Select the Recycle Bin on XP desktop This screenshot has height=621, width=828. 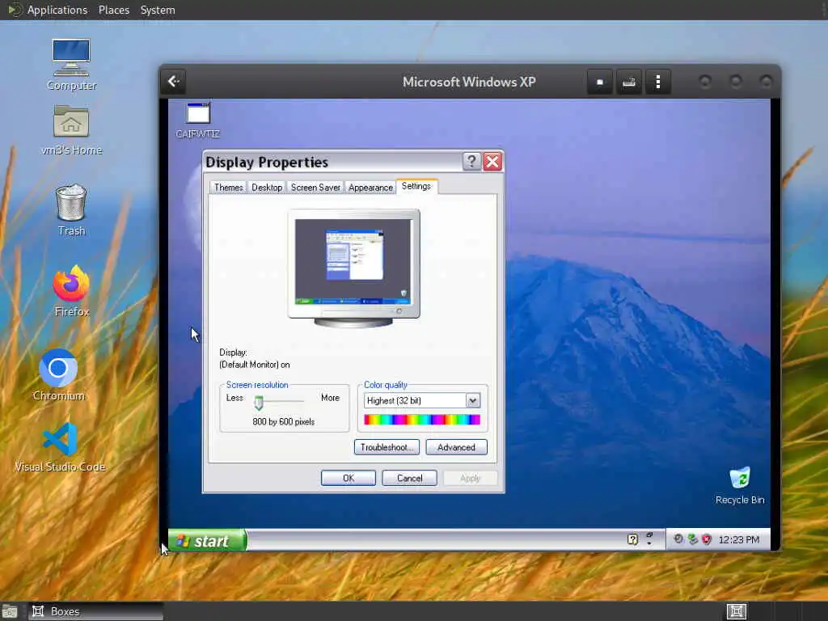click(x=740, y=486)
